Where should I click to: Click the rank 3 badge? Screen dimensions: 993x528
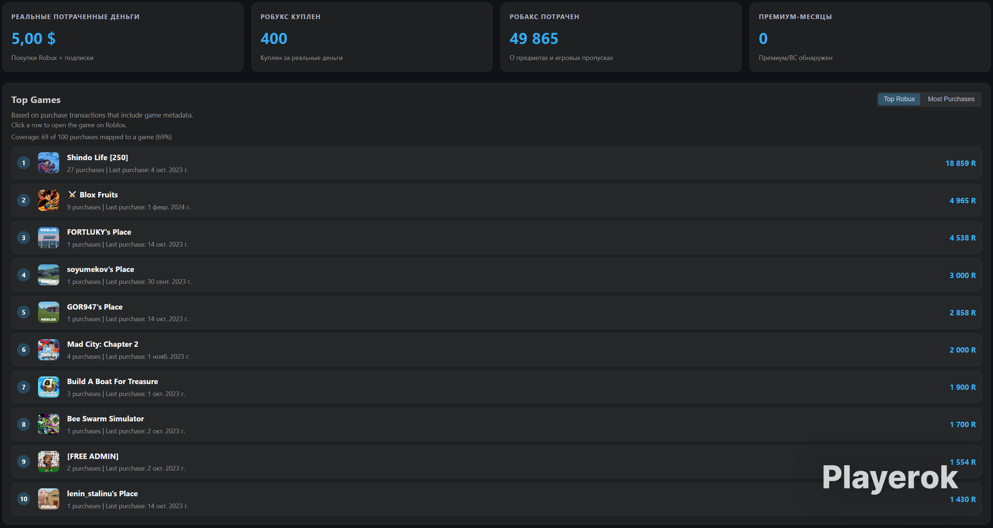pos(23,238)
